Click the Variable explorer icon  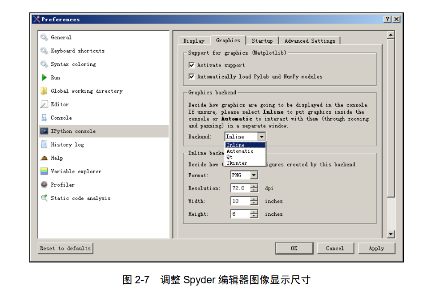[x=44, y=171]
